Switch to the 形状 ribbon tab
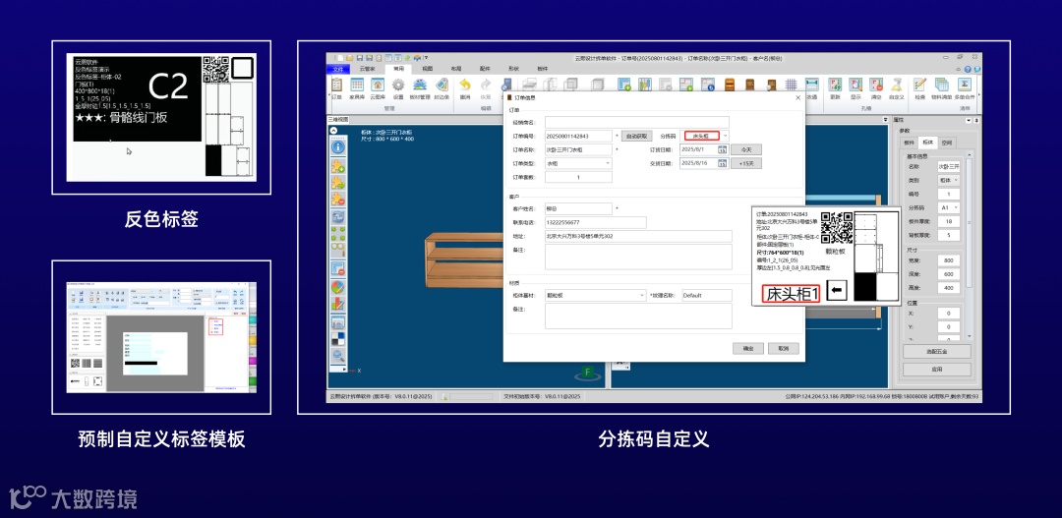Viewport: 1062px width, 518px height. [x=513, y=69]
